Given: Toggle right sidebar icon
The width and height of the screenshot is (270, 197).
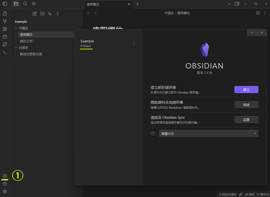Looking at the screenshot, I should pos(237,4).
